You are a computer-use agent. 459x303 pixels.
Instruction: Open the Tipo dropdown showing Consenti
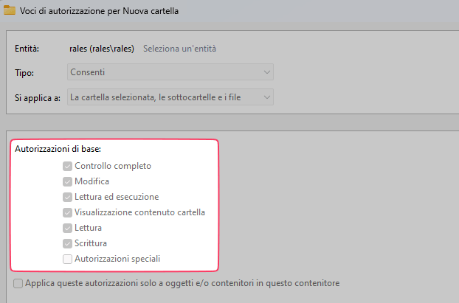170,72
